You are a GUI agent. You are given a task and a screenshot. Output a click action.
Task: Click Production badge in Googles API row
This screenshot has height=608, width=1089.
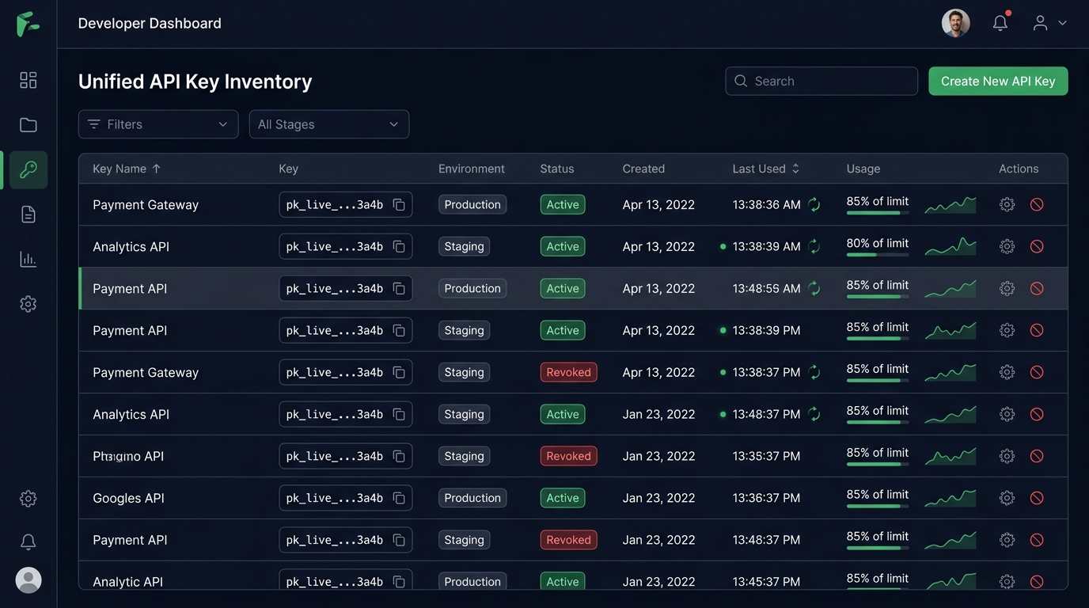coord(472,498)
